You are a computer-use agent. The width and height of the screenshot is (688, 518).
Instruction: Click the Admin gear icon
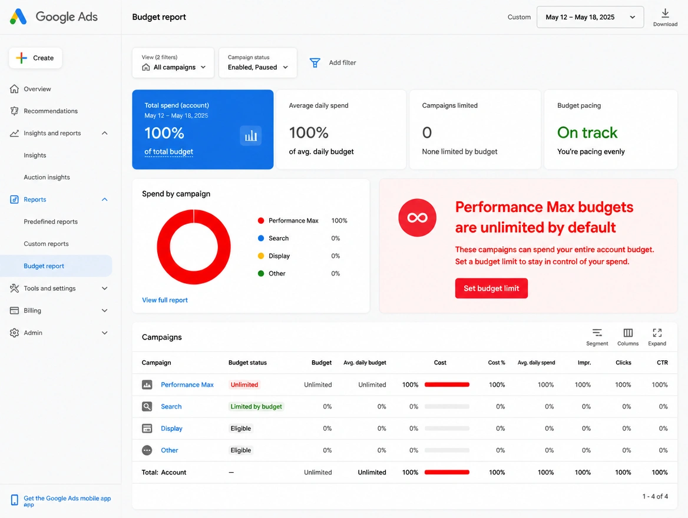click(x=15, y=333)
